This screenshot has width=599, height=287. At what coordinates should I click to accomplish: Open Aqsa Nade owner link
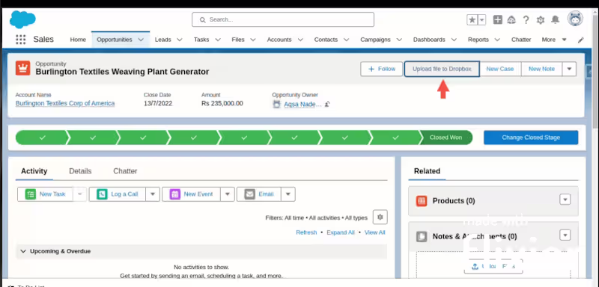(302, 104)
